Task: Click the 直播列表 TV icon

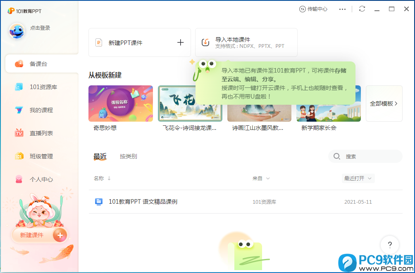Action: pyautogui.click(x=19, y=133)
